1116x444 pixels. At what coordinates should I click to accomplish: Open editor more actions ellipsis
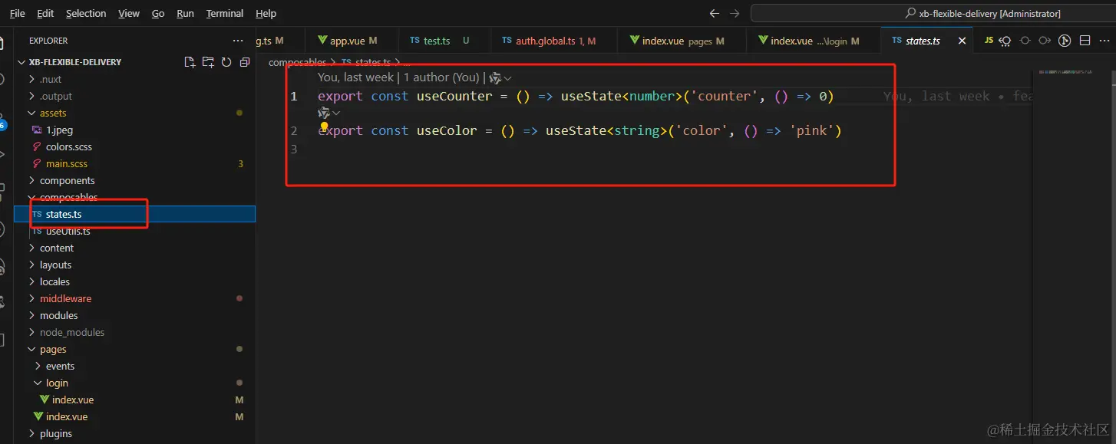[x=1104, y=41]
